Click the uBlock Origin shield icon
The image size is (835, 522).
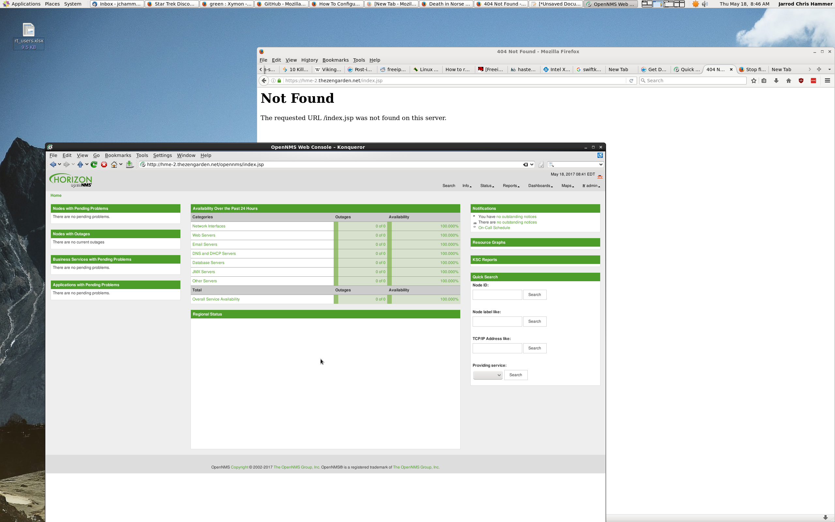click(x=801, y=81)
